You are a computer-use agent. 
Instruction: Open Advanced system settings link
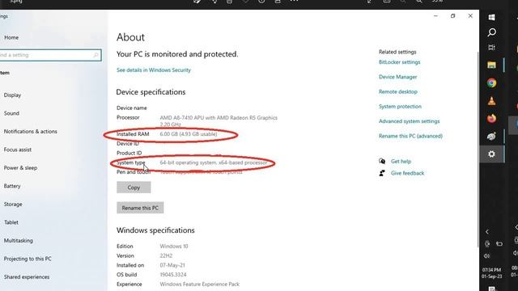point(409,121)
